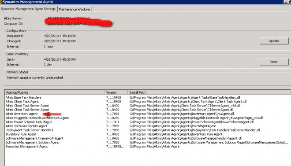Click the InvAgent.dll install path

182,114
